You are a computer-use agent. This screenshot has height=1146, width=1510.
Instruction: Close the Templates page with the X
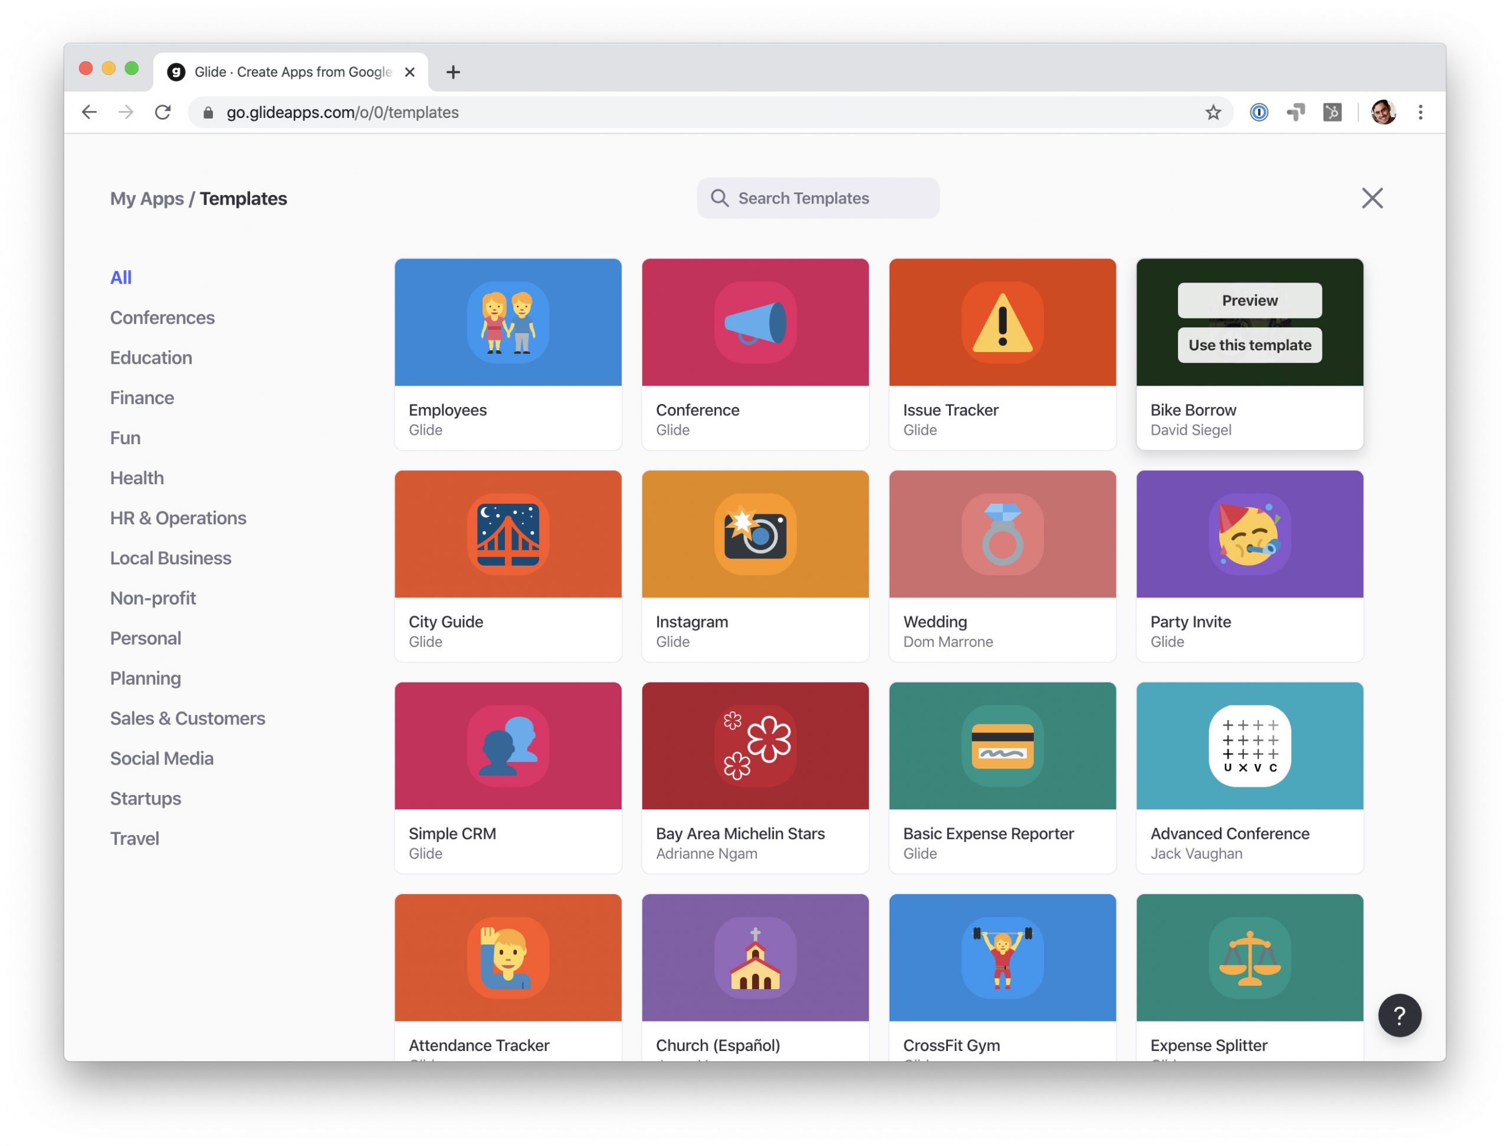[x=1371, y=198]
